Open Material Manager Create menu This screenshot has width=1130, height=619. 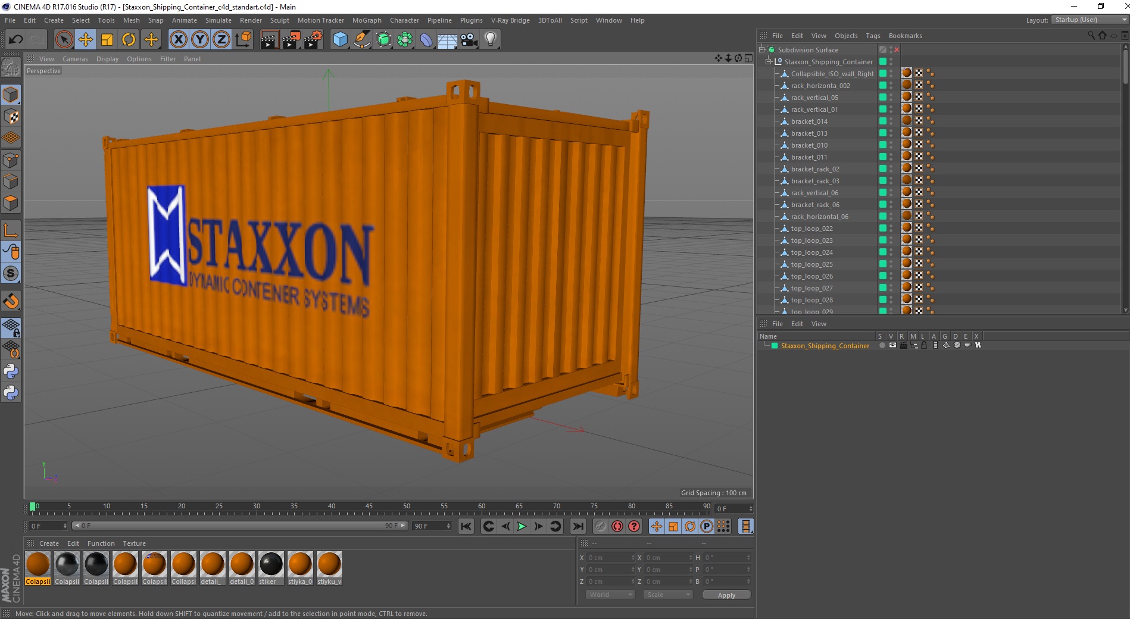pos(49,543)
